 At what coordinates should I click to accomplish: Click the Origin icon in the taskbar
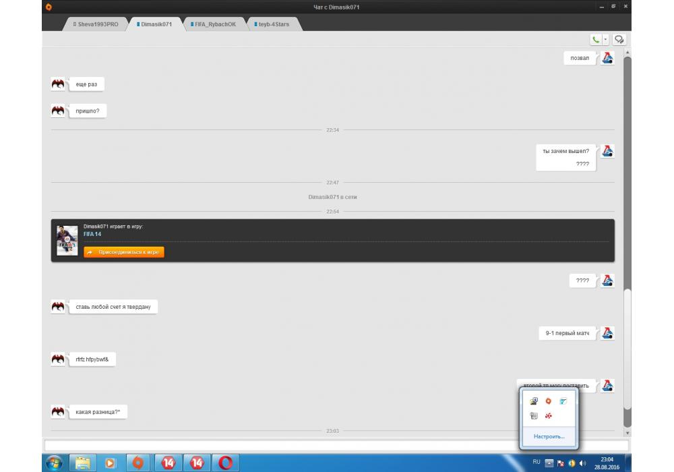137,463
